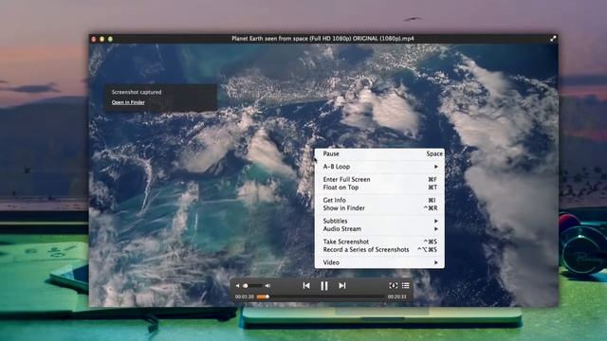Skip to next track button

pos(342,286)
